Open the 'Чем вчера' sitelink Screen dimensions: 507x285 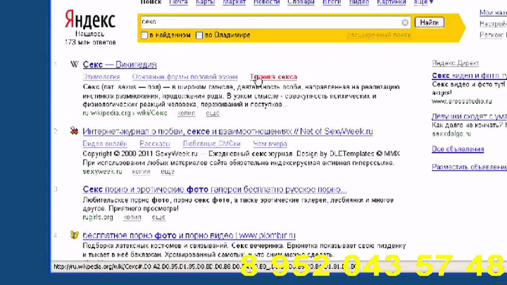[270, 143]
